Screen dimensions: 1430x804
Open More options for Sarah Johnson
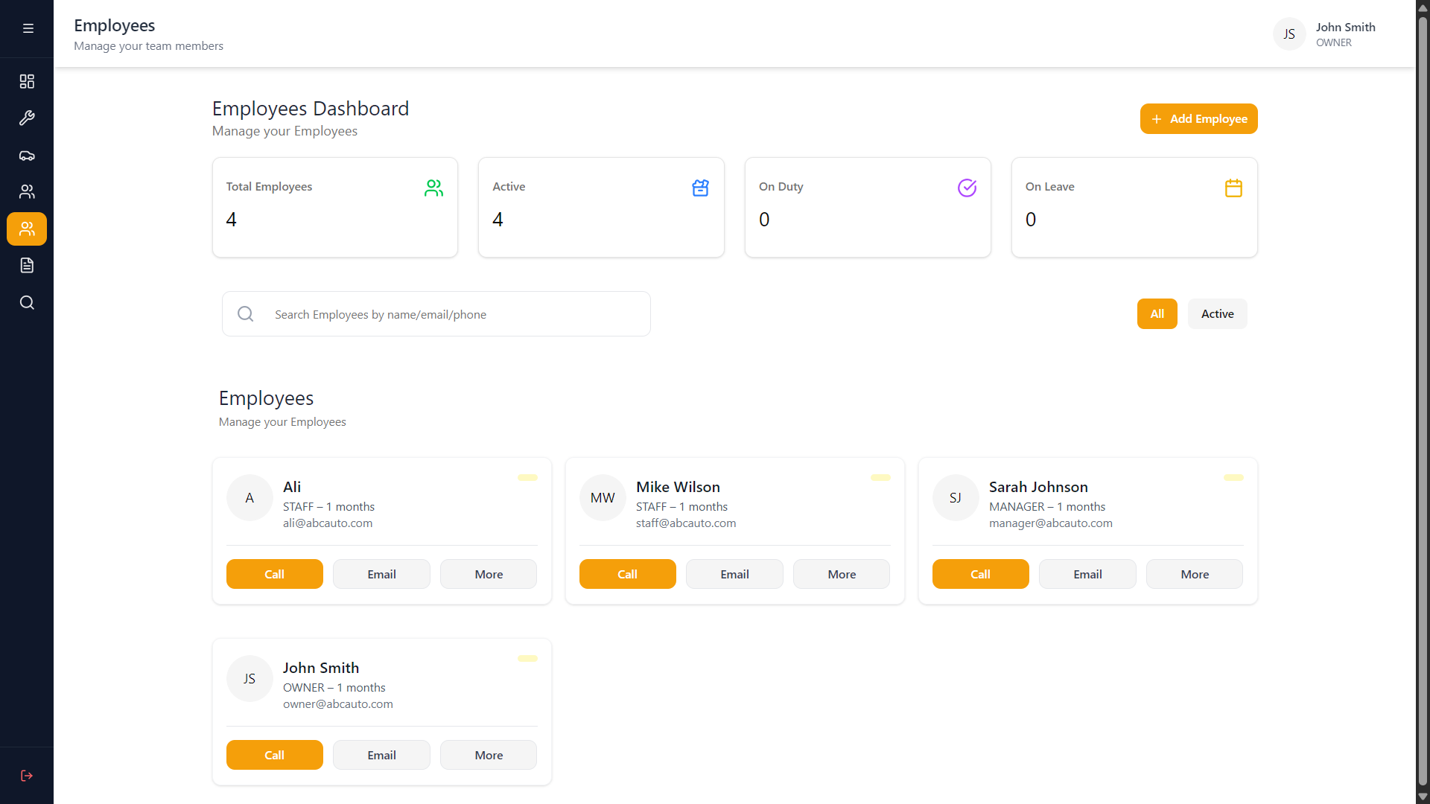[x=1194, y=573]
